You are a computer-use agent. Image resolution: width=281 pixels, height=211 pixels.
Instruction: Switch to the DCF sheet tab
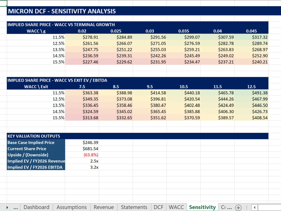[158, 207]
